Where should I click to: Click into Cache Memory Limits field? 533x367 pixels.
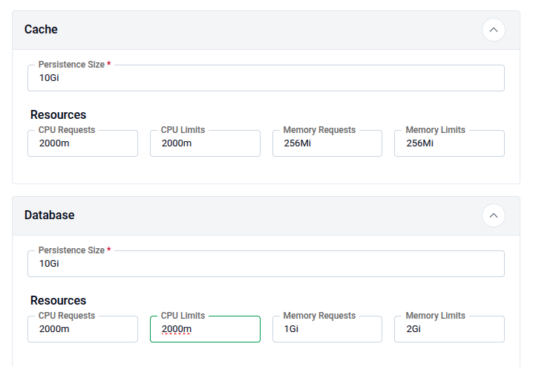[x=449, y=143]
